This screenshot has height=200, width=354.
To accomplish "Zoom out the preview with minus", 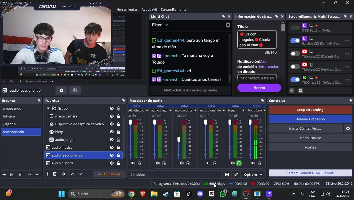I will (4, 81).
